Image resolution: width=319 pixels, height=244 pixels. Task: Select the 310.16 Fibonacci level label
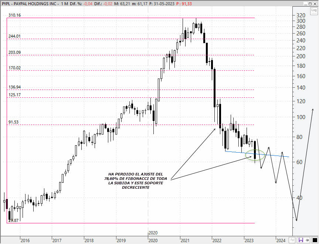click(15, 15)
